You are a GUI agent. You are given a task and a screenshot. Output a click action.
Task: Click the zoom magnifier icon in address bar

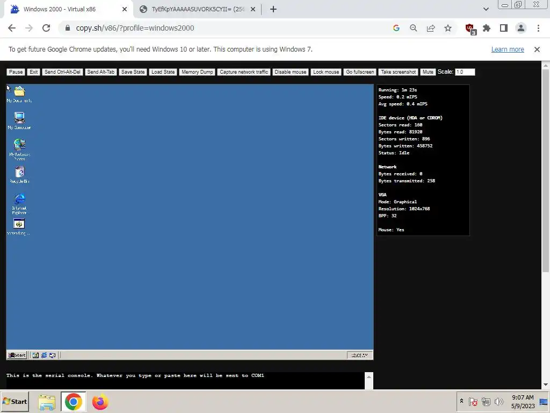tap(414, 28)
